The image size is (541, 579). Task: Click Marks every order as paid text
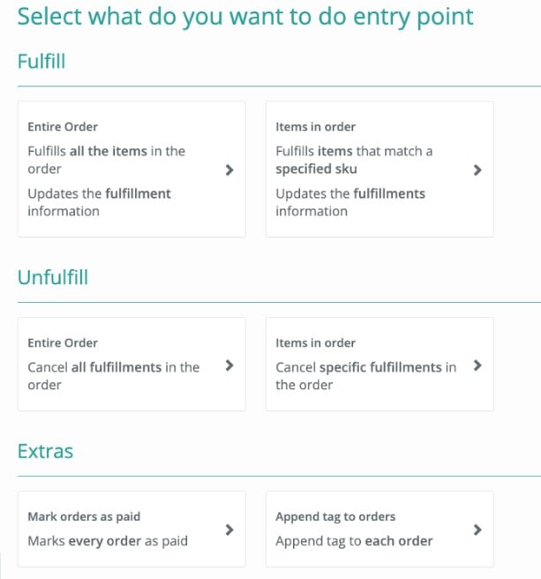point(108,541)
